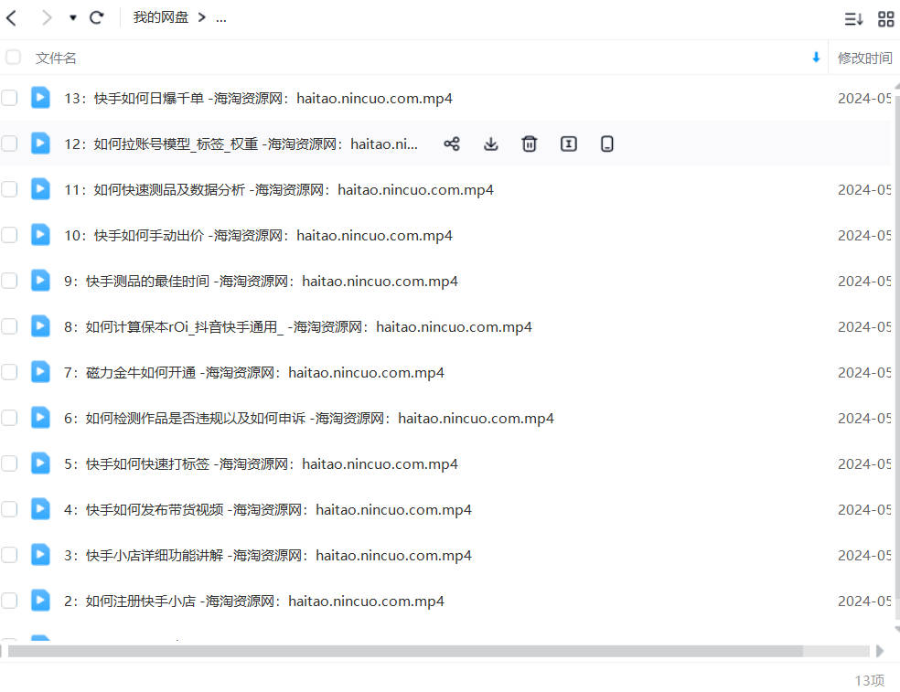Click the video icon of 9：快手测品的最佳时间

point(40,280)
